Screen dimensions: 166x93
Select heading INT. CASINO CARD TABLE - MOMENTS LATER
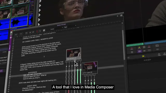click(38, 40)
